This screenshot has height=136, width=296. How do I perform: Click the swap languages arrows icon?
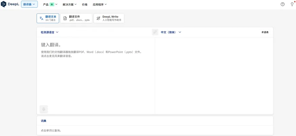tap(155, 32)
